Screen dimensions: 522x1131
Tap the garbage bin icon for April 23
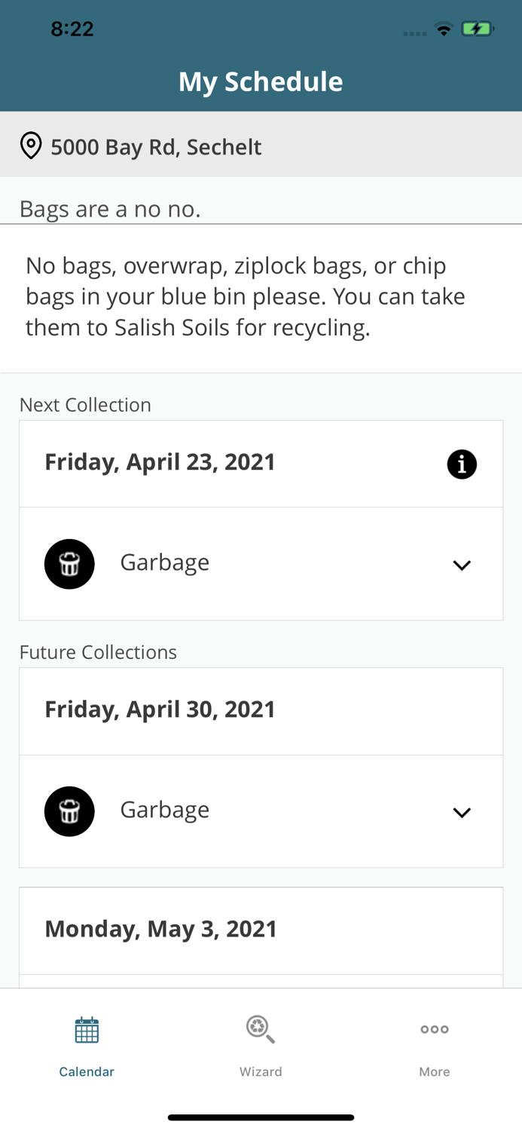[69, 563]
